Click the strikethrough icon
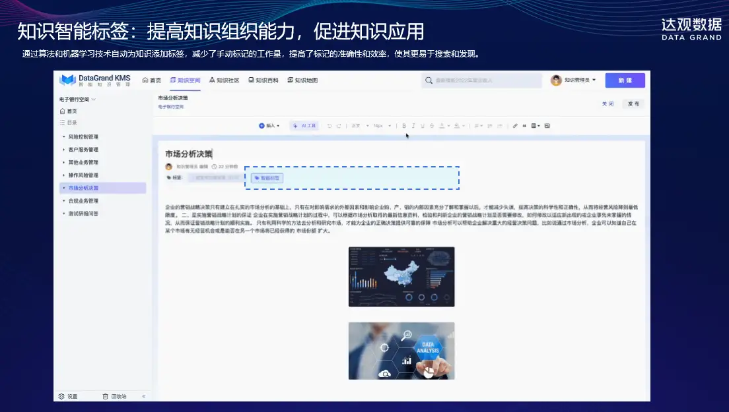 pos(432,126)
